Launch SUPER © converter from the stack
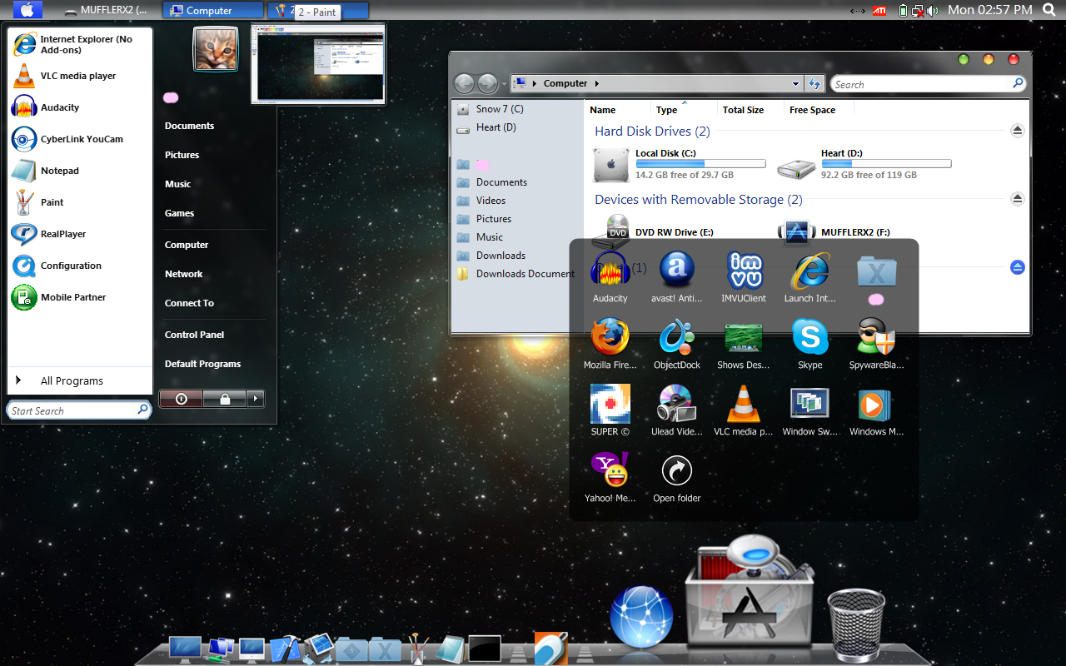The width and height of the screenshot is (1066, 666). pos(610,404)
